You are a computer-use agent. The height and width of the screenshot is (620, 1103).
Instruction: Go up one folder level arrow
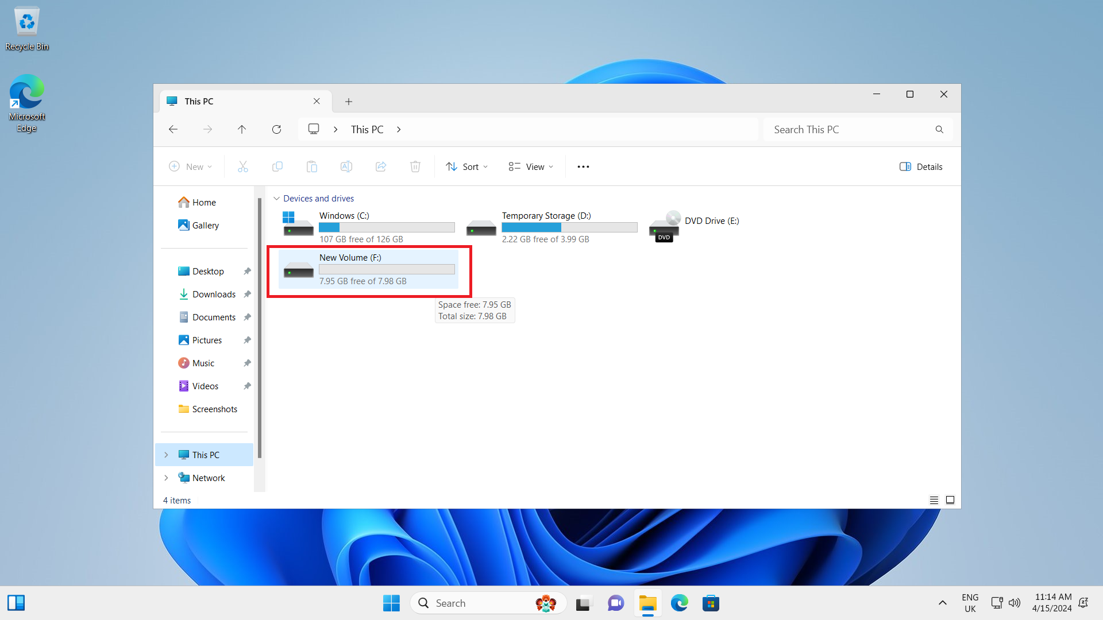point(242,130)
